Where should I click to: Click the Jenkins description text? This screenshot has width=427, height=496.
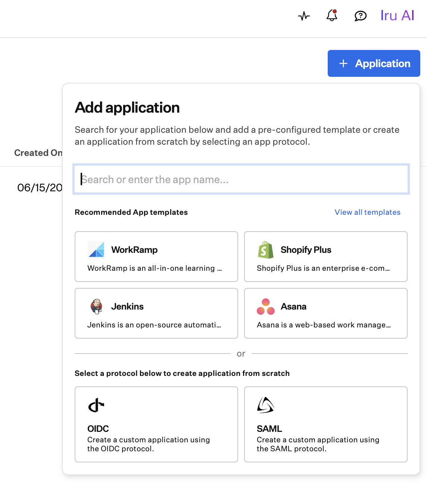(x=154, y=325)
